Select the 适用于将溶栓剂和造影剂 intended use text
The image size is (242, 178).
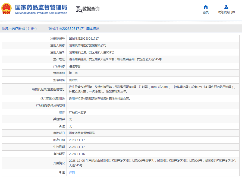(x=100, y=98)
